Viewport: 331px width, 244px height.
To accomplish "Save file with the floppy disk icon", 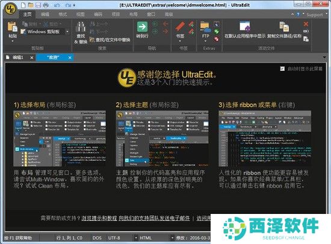I will click(38, 5).
